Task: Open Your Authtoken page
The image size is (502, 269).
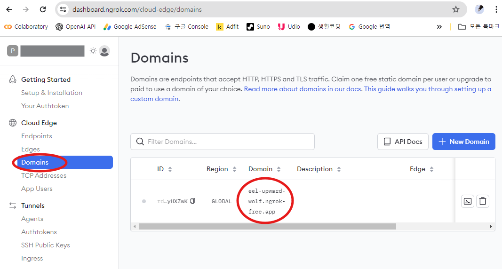Action: 45,106
